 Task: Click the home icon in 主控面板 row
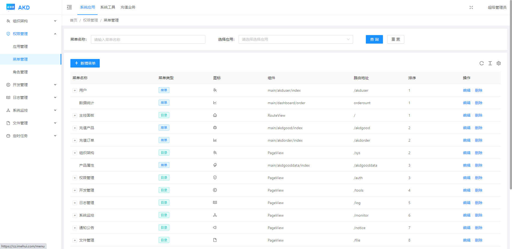tap(215, 115)
